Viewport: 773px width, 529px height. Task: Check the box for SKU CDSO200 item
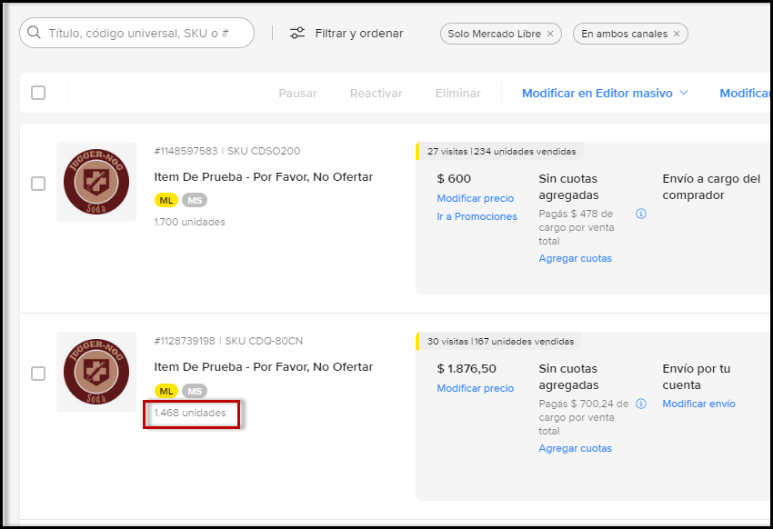click(38, 184)
